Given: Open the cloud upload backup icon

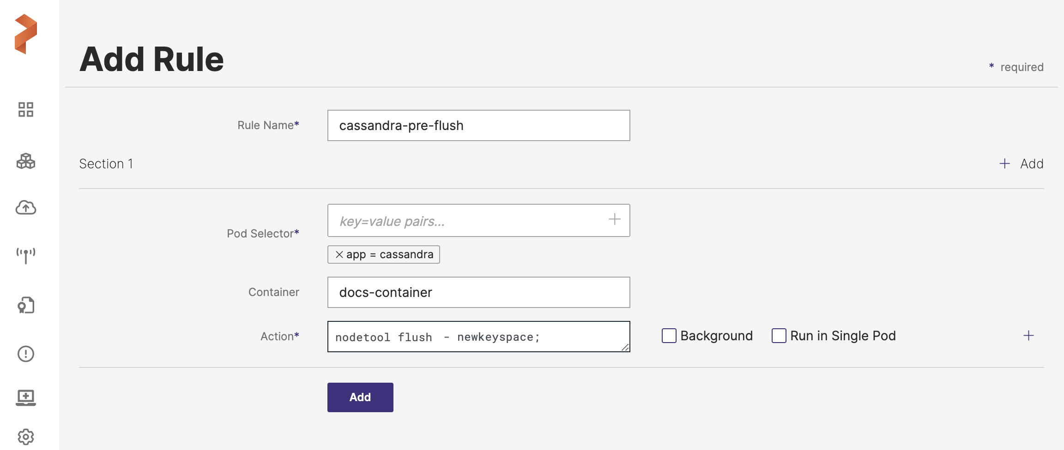Looking at the screenshot, I should pyautogui.click(x=26, y=208).
